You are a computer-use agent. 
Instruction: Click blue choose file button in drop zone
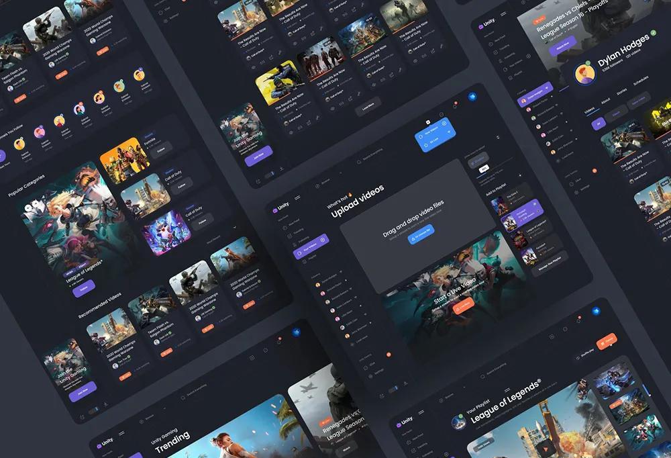pyautogui.click(x=421, y=234)
